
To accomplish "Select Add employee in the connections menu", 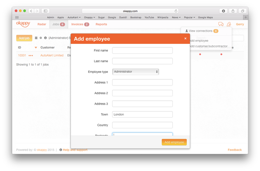I will (x=199, y=41).
